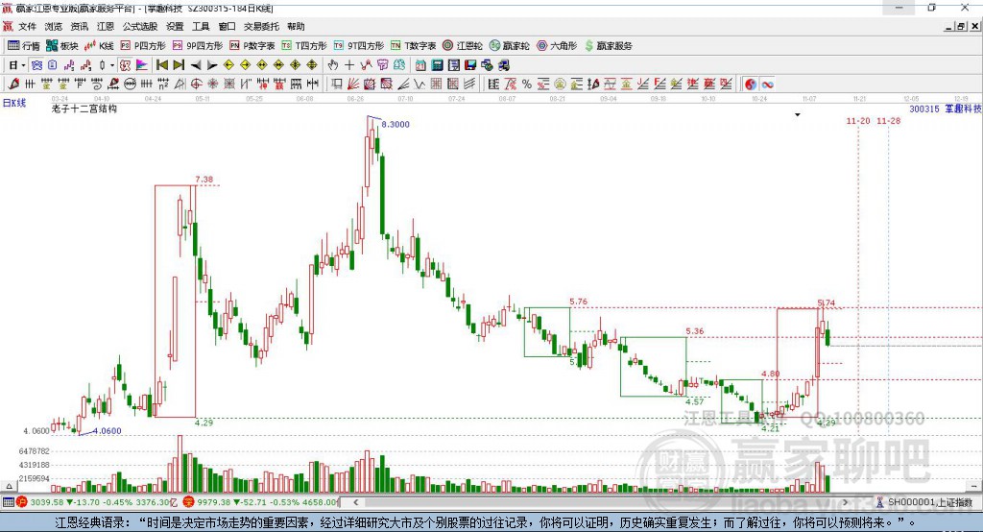Open the 9P四方形 tool
983x532 pixels.
pyautogui.click(x=198, y=46)
